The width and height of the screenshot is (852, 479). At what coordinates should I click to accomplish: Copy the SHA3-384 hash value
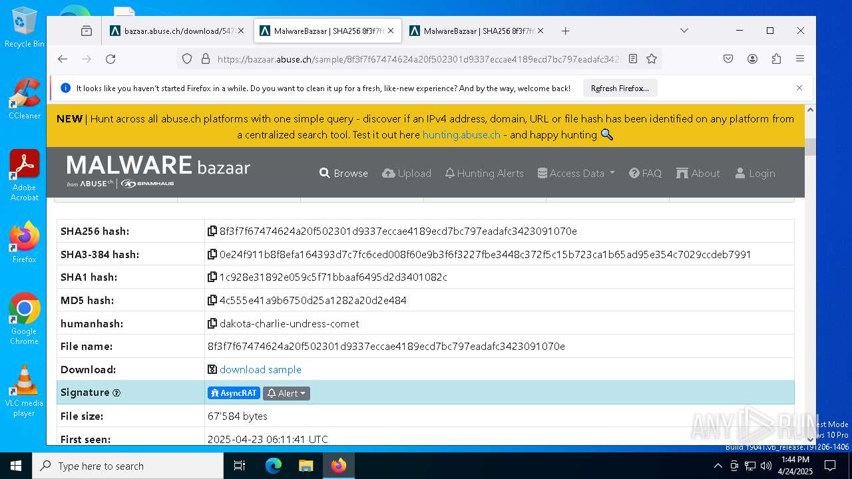212,254
